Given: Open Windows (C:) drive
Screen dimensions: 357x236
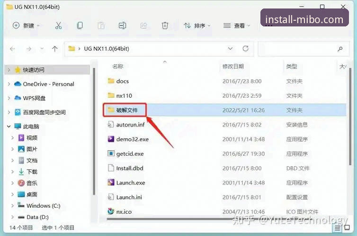Looking at the screenshot, I should coord(43,206).
